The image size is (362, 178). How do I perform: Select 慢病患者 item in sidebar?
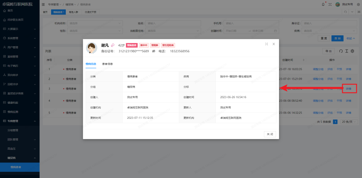tap(20, 167)
